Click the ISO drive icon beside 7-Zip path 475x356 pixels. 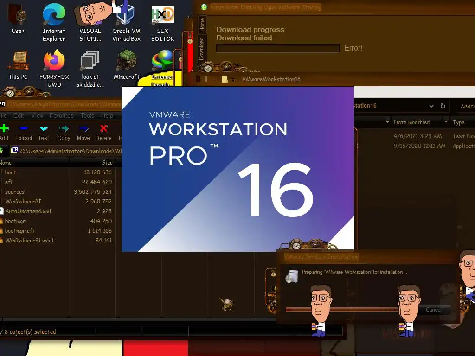(14, 150)
